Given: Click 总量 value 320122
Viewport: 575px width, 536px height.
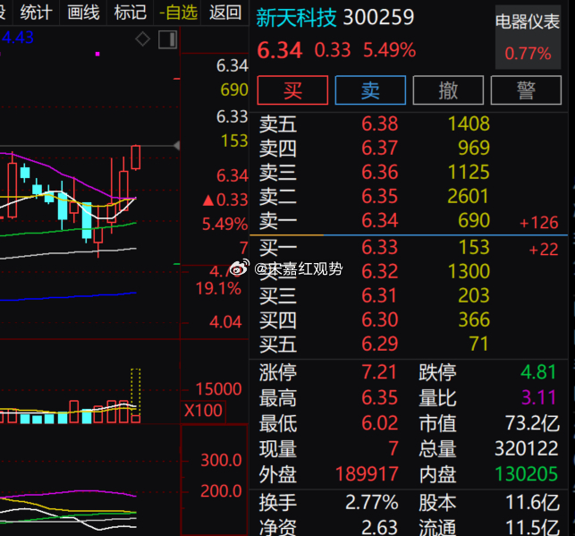Looking at the screenshot, I should click(x=527, y=448).
